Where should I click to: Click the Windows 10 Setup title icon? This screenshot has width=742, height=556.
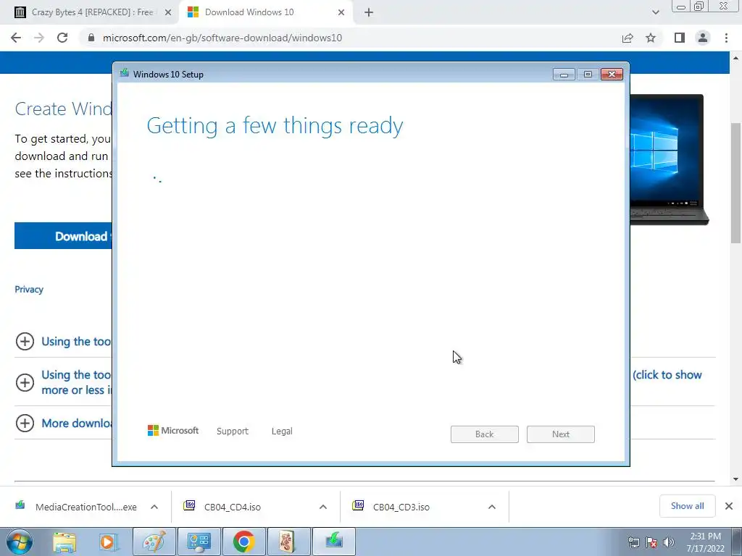coord(125,73)
